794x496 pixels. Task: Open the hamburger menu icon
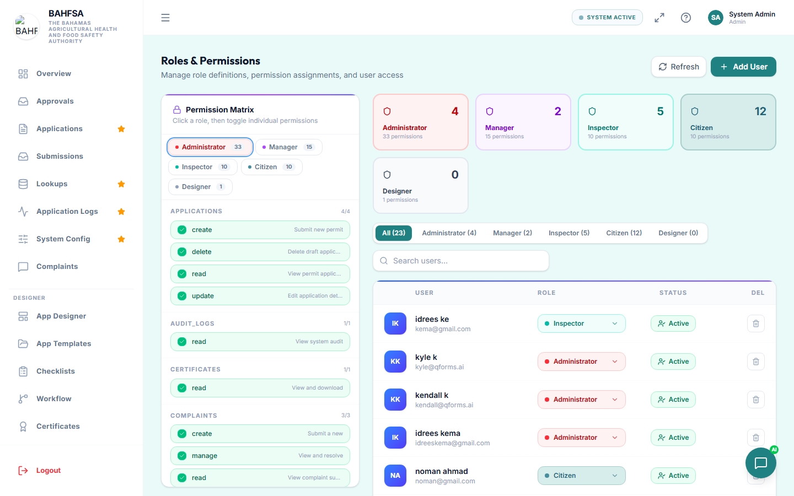165,18
